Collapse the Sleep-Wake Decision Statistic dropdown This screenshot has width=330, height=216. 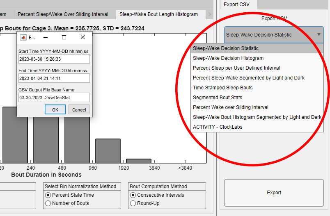tap(319, 35)
